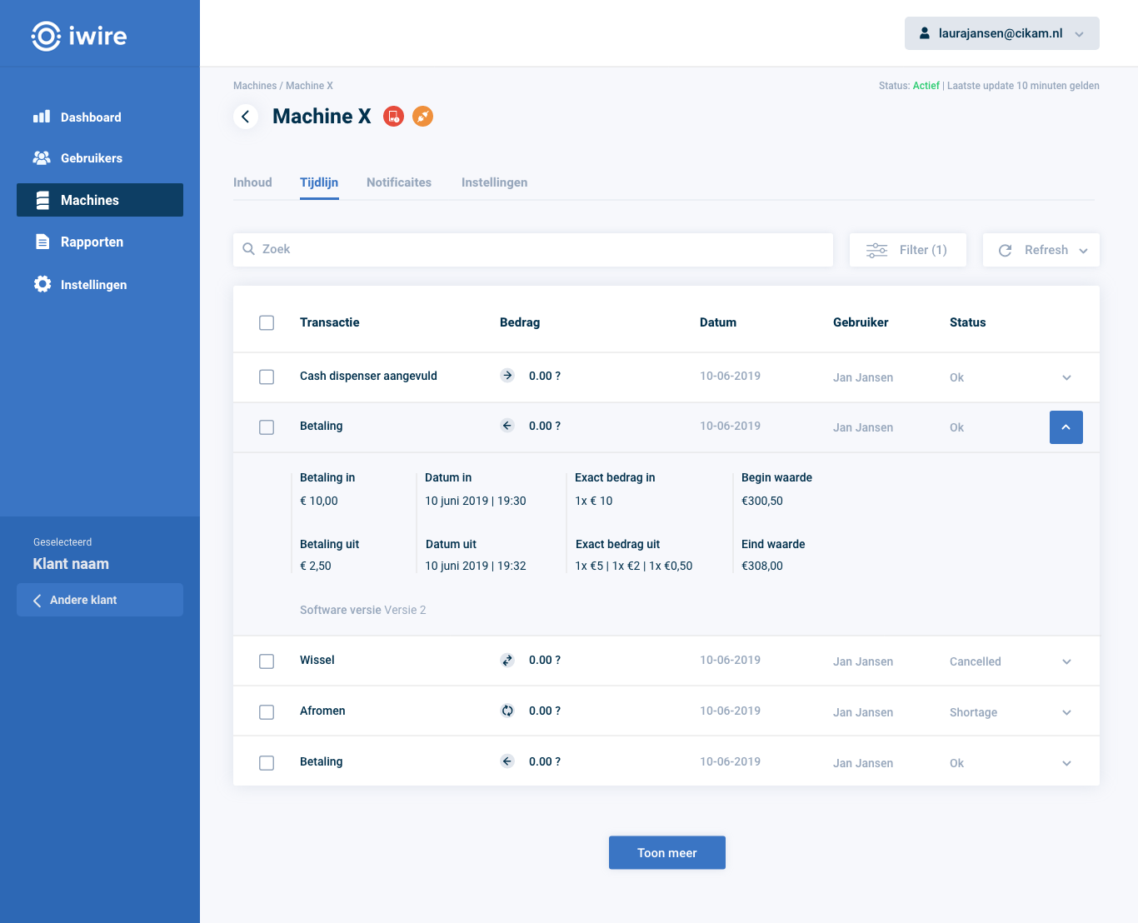Click the Software versie Versie 2 text
This screenshot has height=923, width=1138.
tap(363, 610)
